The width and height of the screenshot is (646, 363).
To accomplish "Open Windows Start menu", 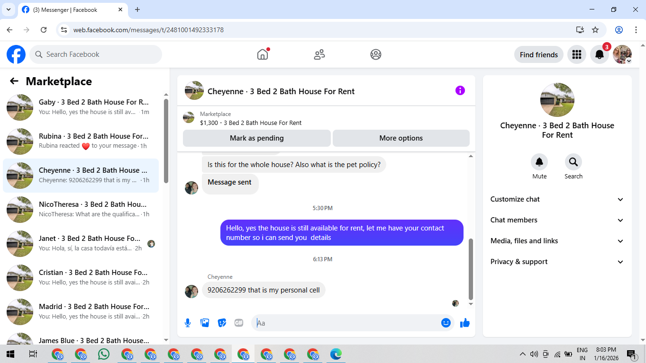I will pos(10,354).
